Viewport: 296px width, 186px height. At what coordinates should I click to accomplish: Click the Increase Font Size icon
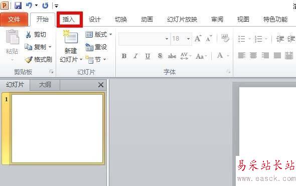pos(198,39)
